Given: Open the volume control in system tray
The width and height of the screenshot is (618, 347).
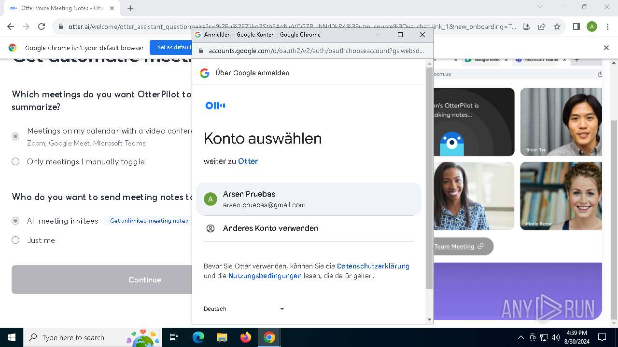Looking at the screenshot, I should [x=555, y=337].
